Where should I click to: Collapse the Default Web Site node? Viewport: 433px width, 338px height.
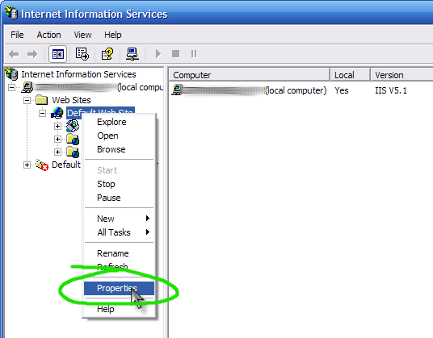coord(42,113)
